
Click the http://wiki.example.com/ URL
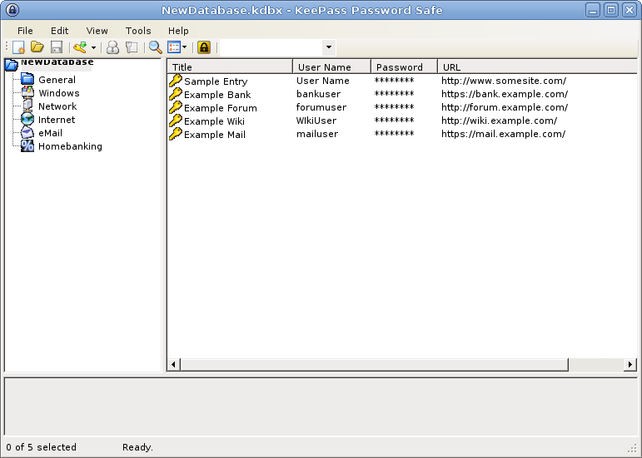click(499, 121)
